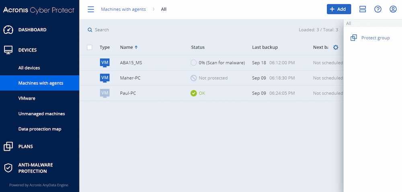Select VMware in the sidebar

point(27,98)
